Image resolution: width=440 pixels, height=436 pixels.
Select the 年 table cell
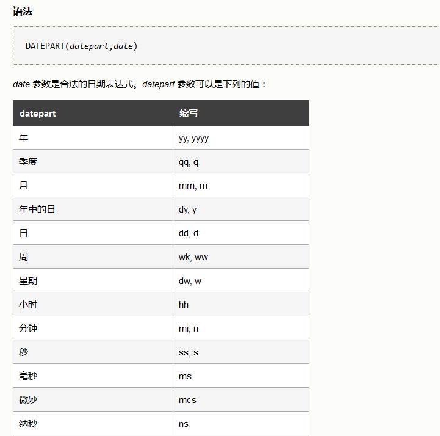tap(93, 137)
